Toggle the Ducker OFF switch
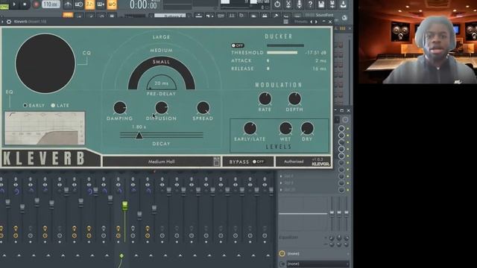 coord(237,45)
